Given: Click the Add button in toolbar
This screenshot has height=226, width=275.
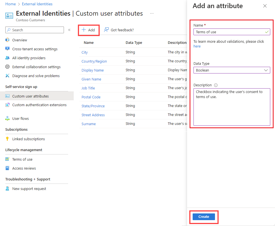Looking at the screenshot, I should (x=89, y=30).
